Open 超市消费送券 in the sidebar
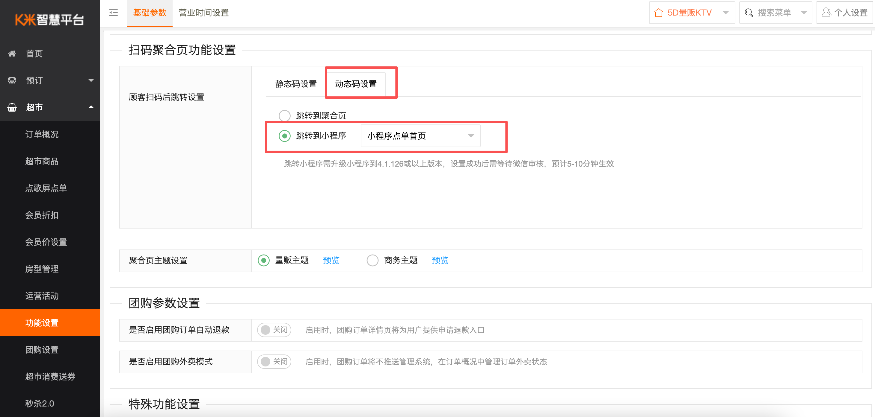875x417 pixels. [50, 377]
